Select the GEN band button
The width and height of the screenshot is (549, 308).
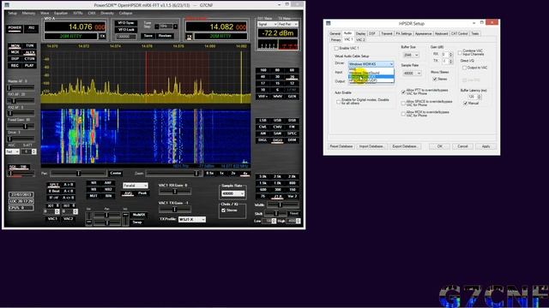tap(292, 96)
